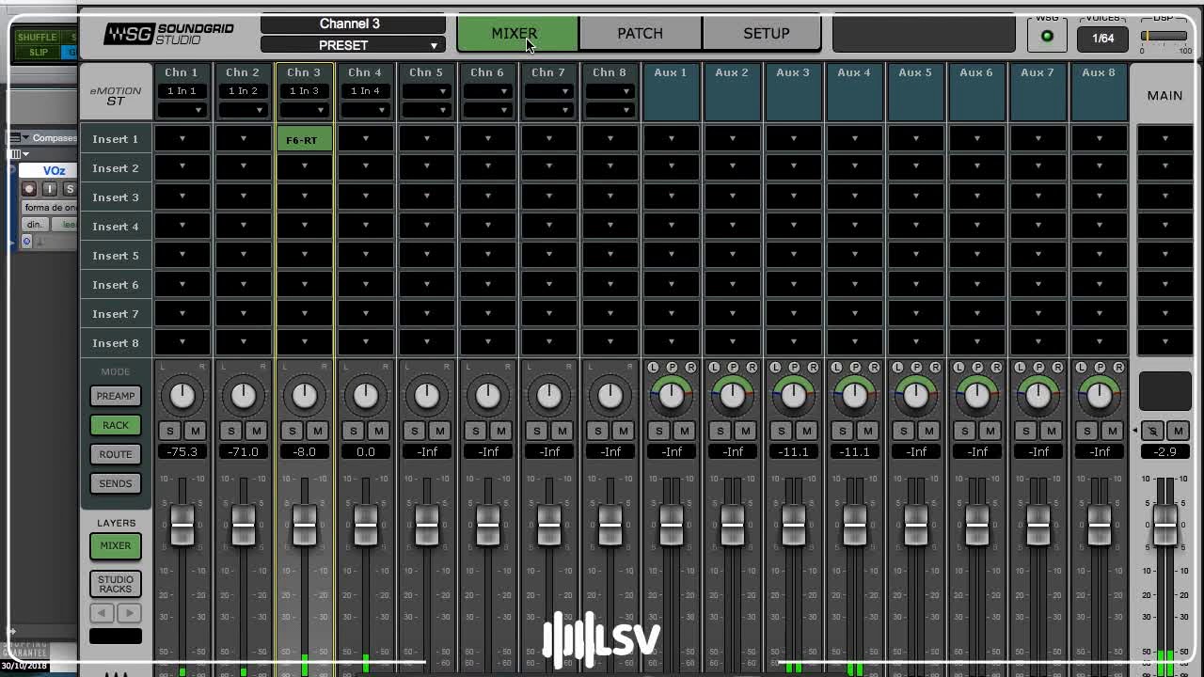Click SHUFFLE mode in Pro Tools
1204x677 pixels.
click(38, 37)
